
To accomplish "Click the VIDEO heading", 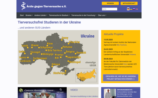I will click(x=74, y=90).
